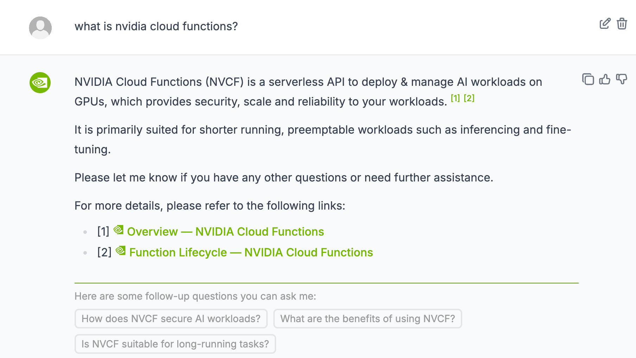Click the edit message pencil icon
The height and width of the screenshot is (358, 636).
pos(605,24)
